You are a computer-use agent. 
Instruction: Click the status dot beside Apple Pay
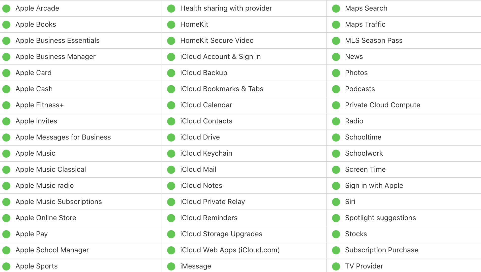pos(6,234)
